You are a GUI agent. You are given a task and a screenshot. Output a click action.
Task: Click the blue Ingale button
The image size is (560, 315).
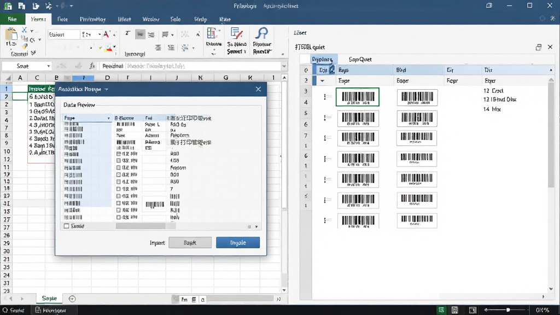click(x=238, y=242)
